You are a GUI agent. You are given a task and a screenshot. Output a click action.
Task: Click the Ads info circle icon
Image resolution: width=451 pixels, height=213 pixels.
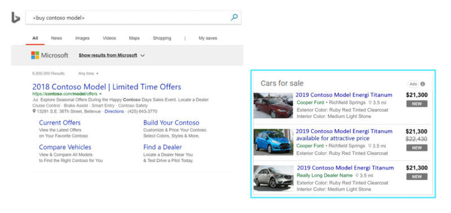(x=422, y=84)
